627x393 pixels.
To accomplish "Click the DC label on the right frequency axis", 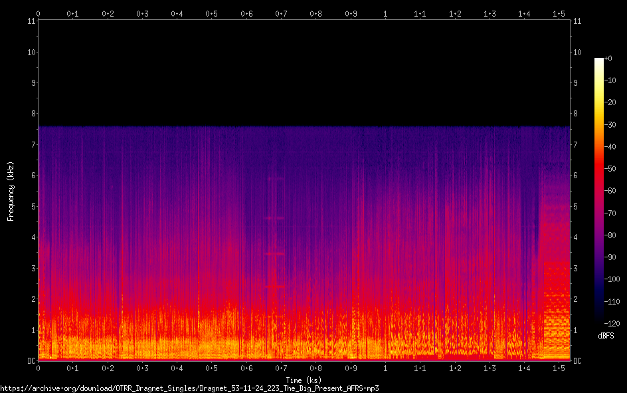I will (x=578, y=361).
